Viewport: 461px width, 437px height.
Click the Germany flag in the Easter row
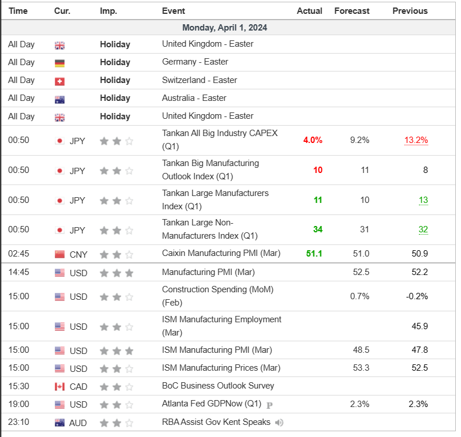[59, 63]
